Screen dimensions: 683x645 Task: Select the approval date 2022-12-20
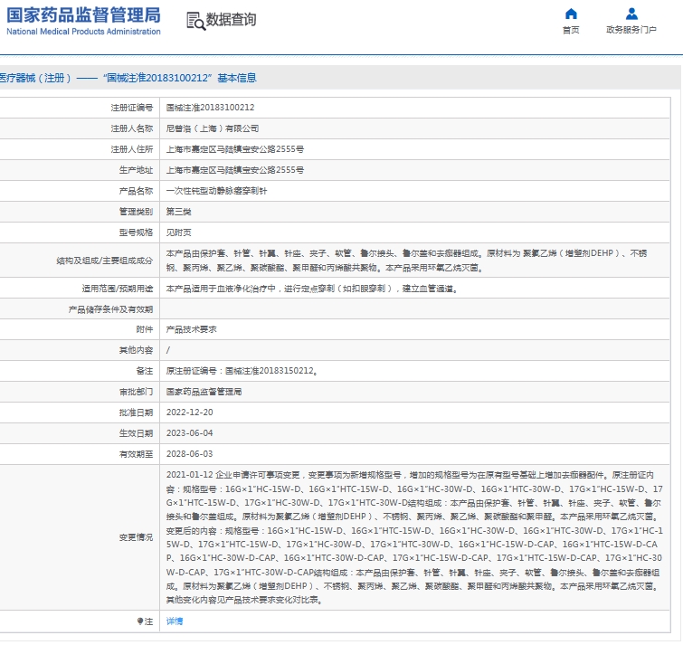[x=189, y=412]
